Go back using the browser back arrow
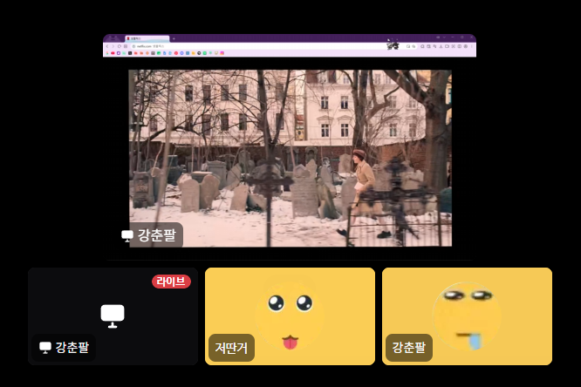Screen dimensions: 581x387 [x=107, y=46]
